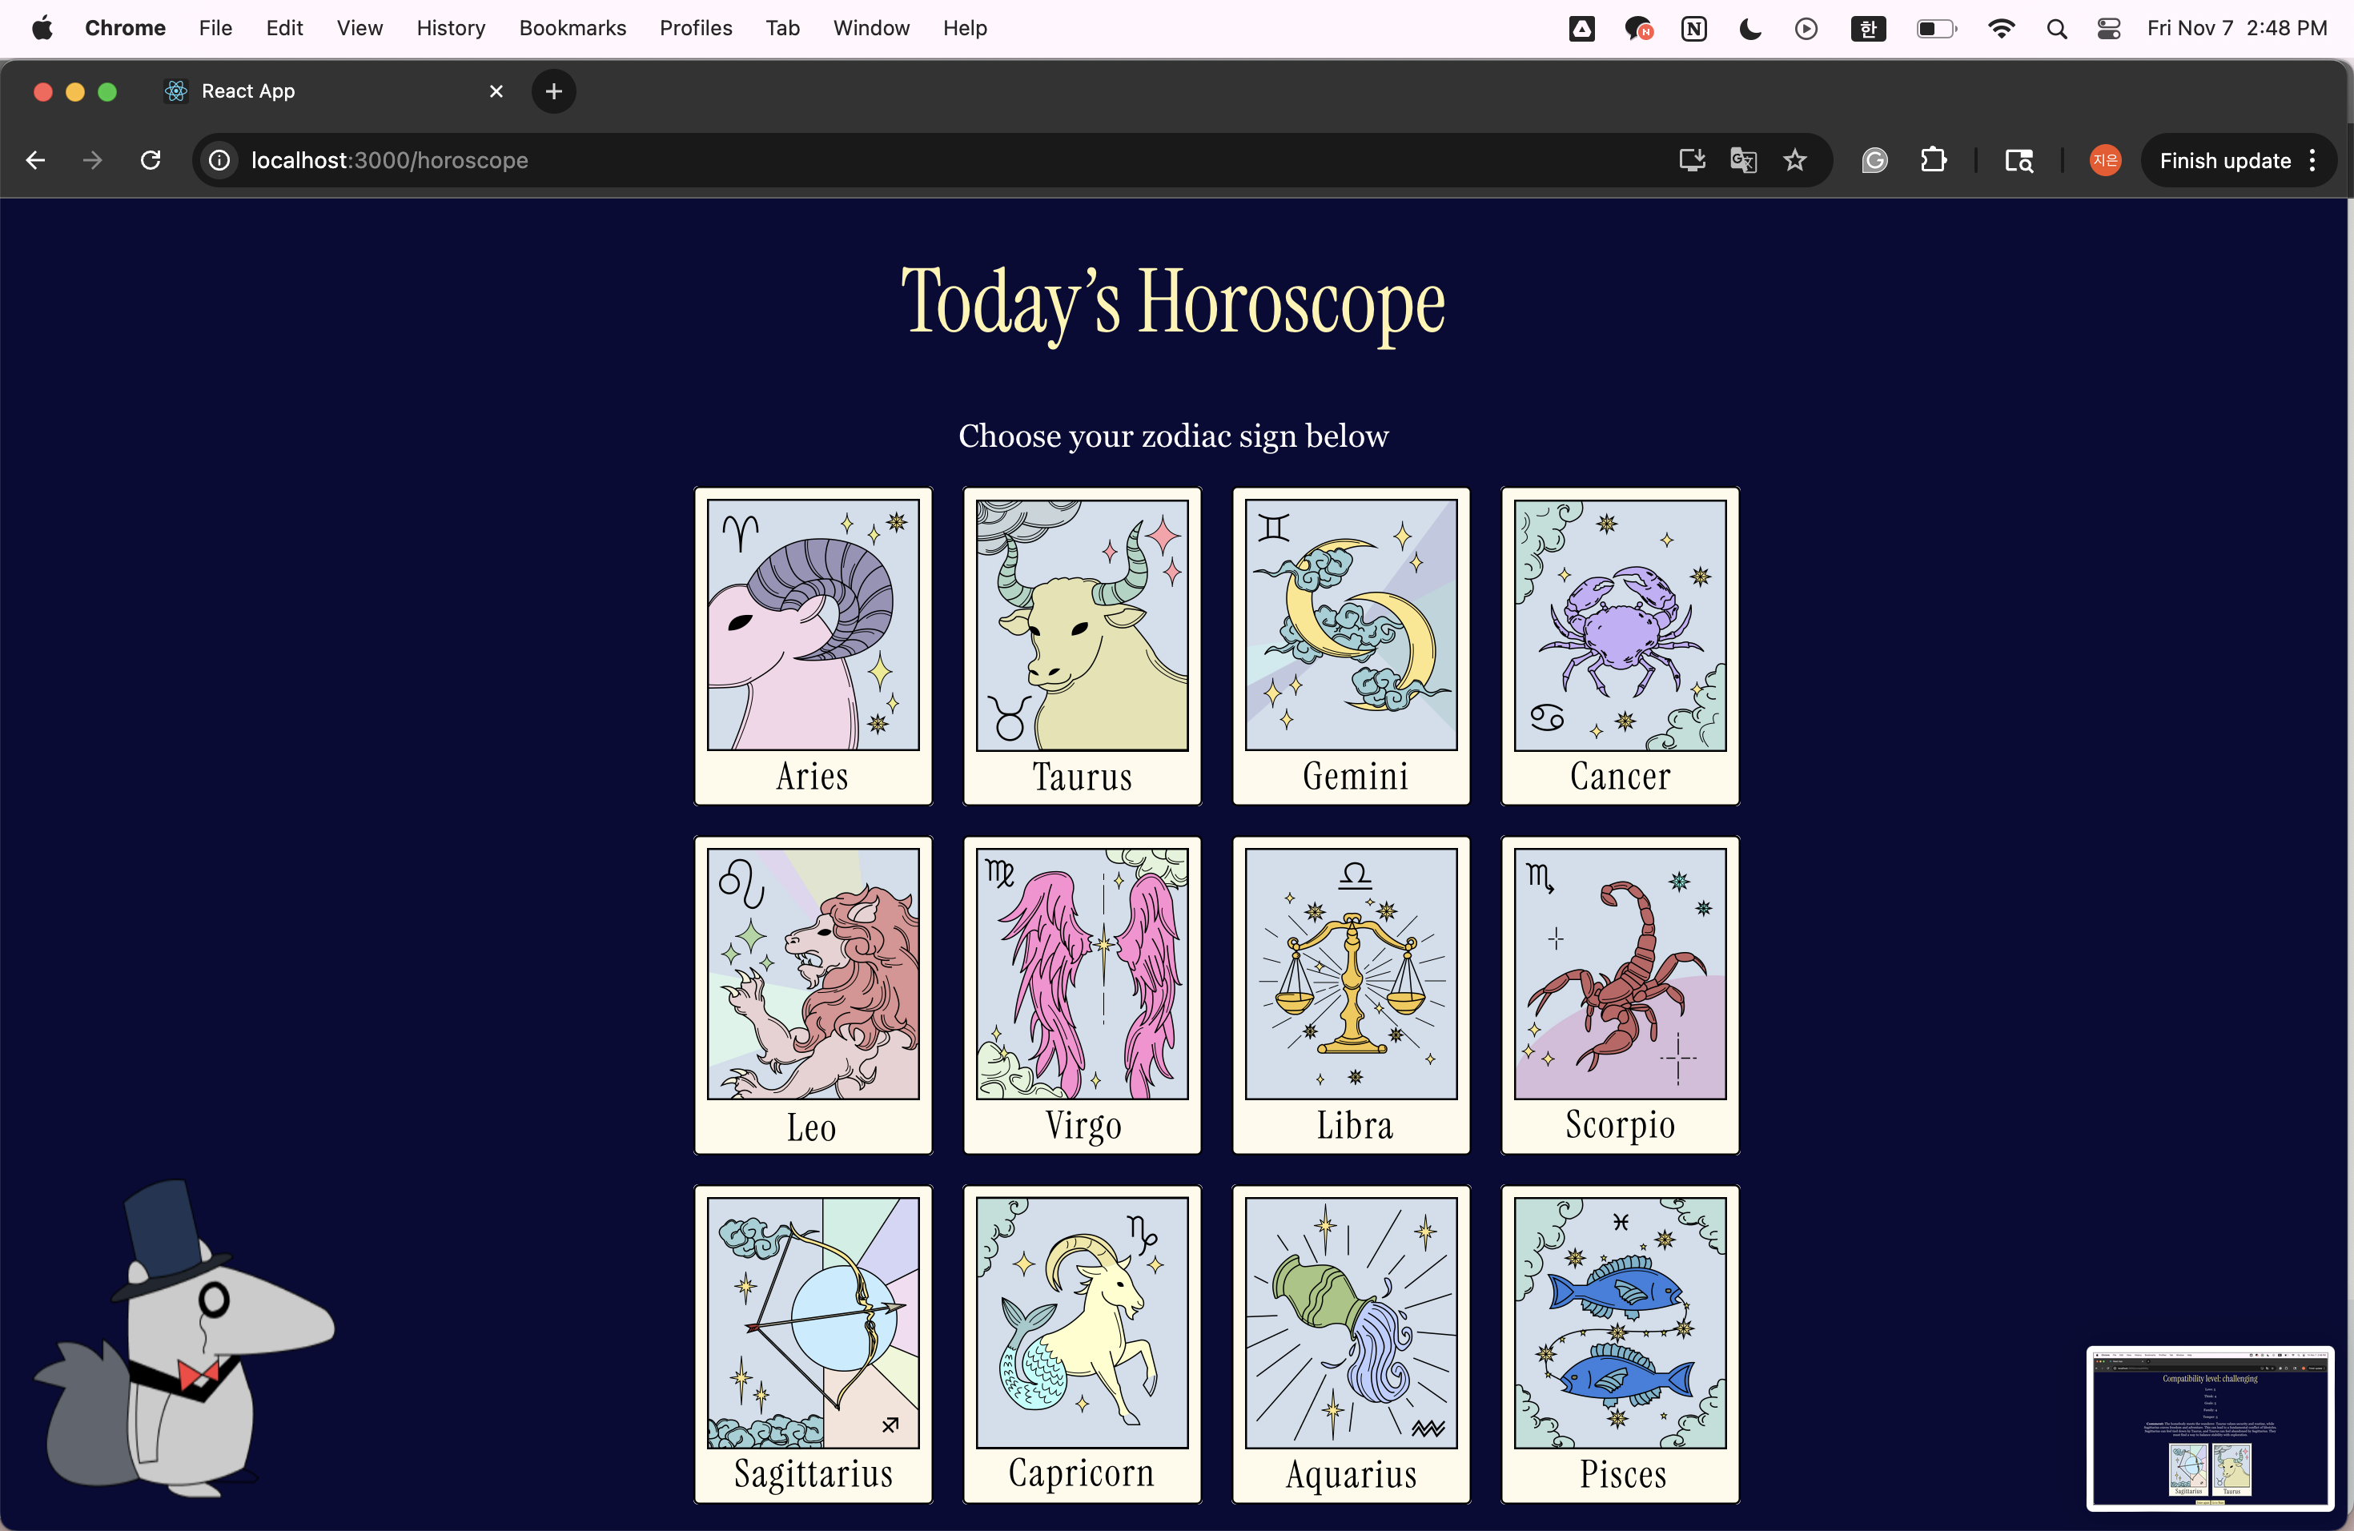Choose the Scorpio zodiac card
Screen dimensions: 2354x1531
pyautogui.click(x=1619, y=995)
